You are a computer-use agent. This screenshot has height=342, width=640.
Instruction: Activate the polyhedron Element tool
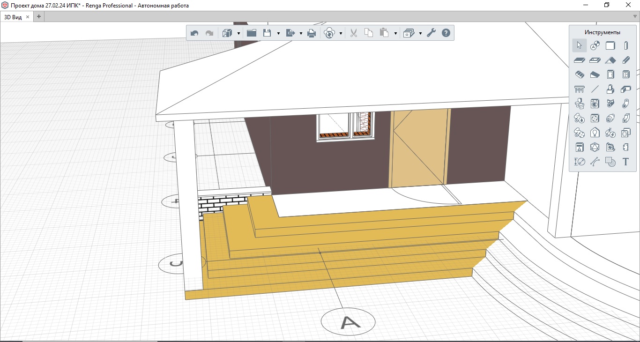click(595, 147)
